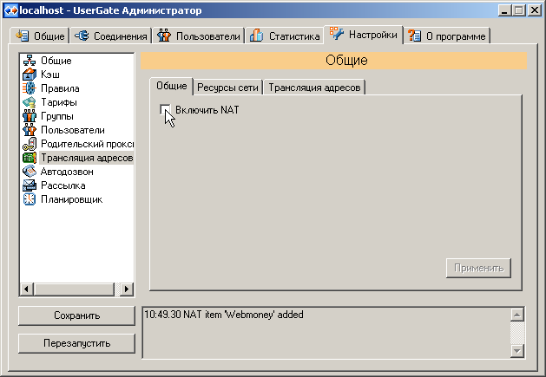Click the sidebar list right scroll arrow

pyautogui.click(x=127, y=289)
